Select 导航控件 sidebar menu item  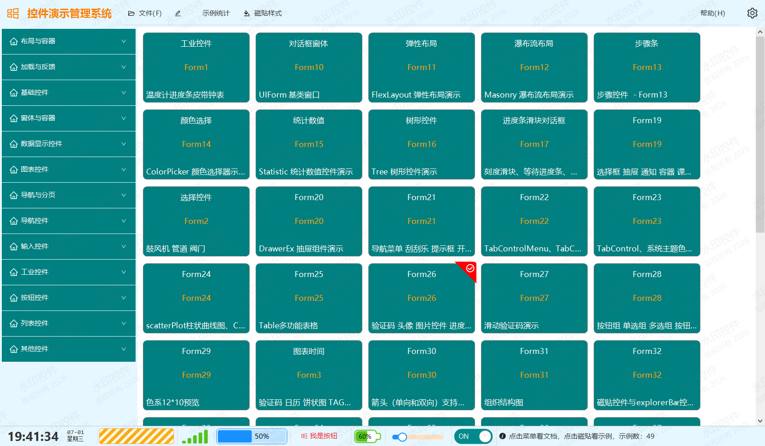(x=69, y=221)
